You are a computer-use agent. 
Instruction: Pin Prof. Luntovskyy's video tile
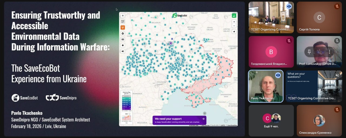[x=309, y=52]
